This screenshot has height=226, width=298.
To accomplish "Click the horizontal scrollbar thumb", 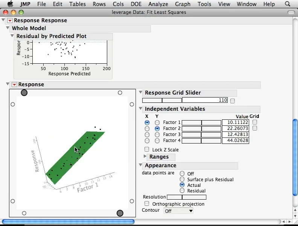I will (x=68, y=221).
